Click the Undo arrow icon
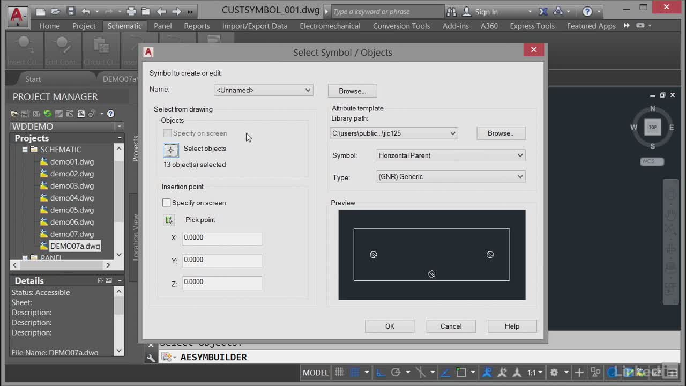Image resolution: width=686 pixels, height=386 pixels. [86, 11]
